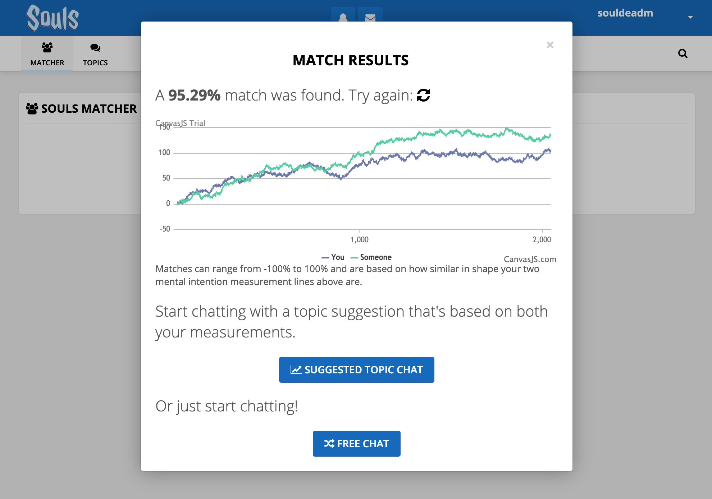This screenshot has height=499, width=712.
Task: Click the 1,000 marker on chart axis
Action: pos(359,239)
